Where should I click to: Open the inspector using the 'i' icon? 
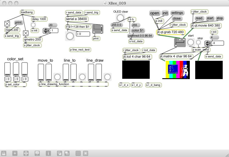tap(48, 153)
